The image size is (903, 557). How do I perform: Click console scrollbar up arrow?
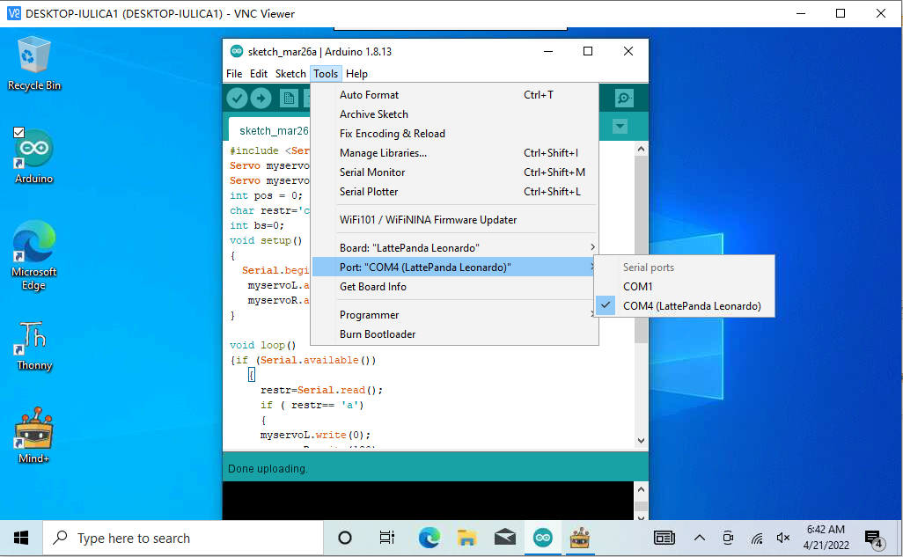coord(641,489)
